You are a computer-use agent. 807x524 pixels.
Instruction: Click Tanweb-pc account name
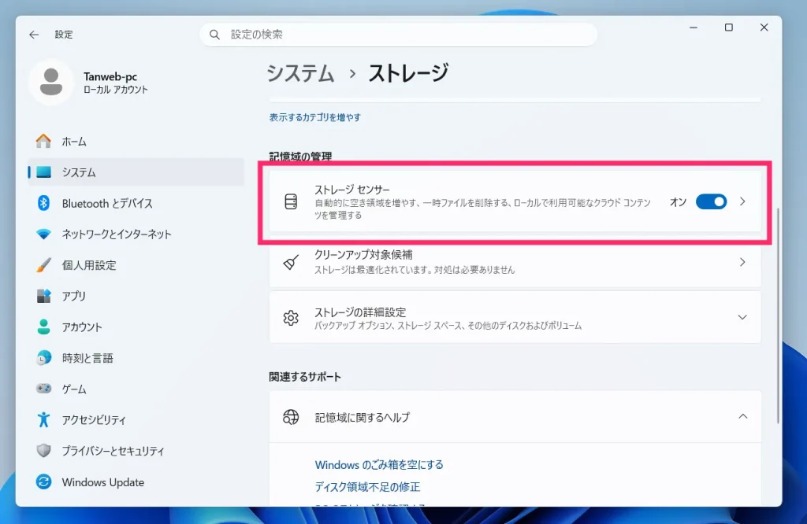coord(110,76)
